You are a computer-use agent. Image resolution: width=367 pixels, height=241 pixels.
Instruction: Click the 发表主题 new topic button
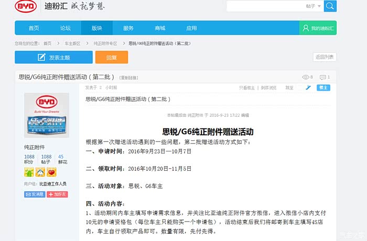tap(53, 57)
